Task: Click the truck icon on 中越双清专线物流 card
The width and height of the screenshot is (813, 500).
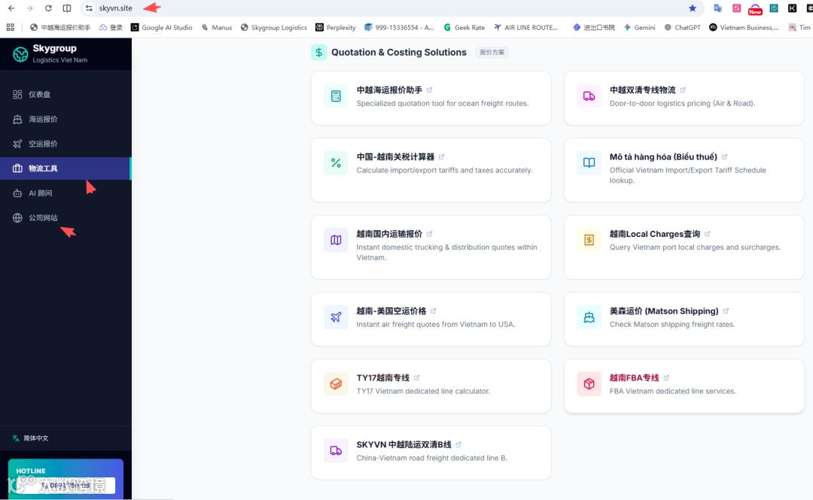Action: [589, 96]
